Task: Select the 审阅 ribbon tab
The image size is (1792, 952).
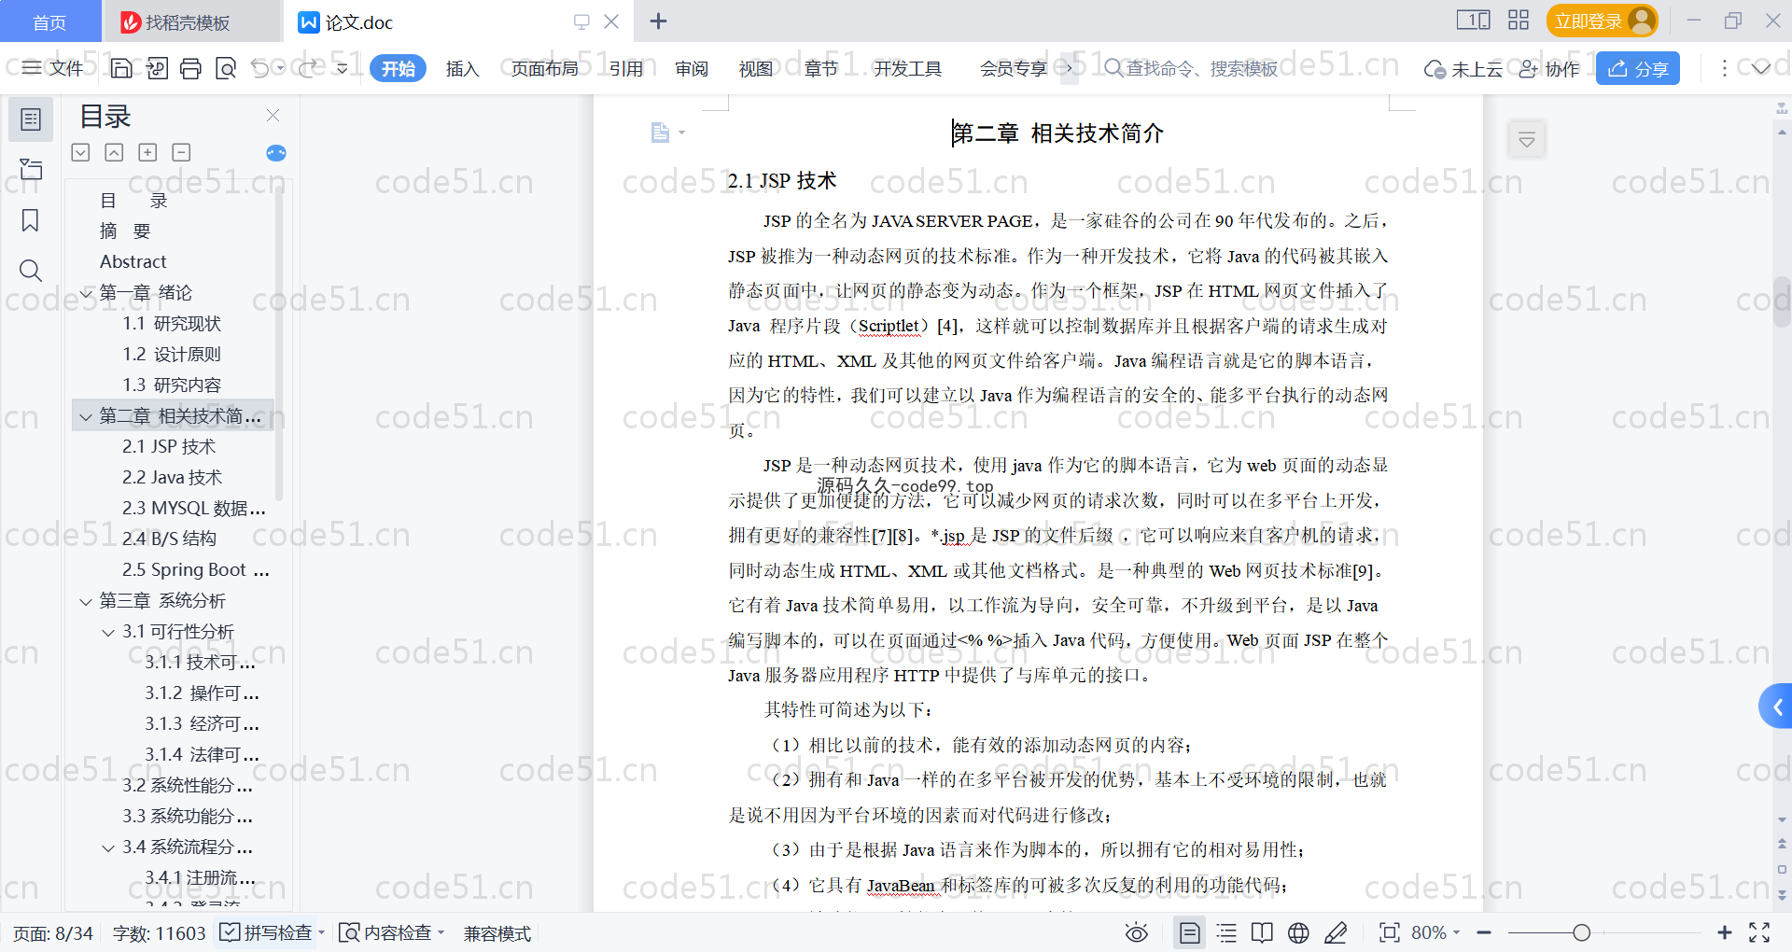Action: click(x=692, y=68)
